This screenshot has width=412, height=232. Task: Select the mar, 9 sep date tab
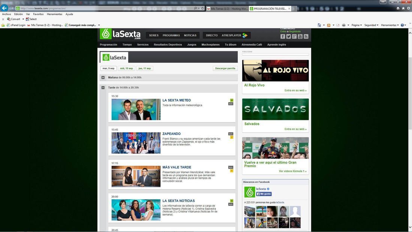point(109,68)
